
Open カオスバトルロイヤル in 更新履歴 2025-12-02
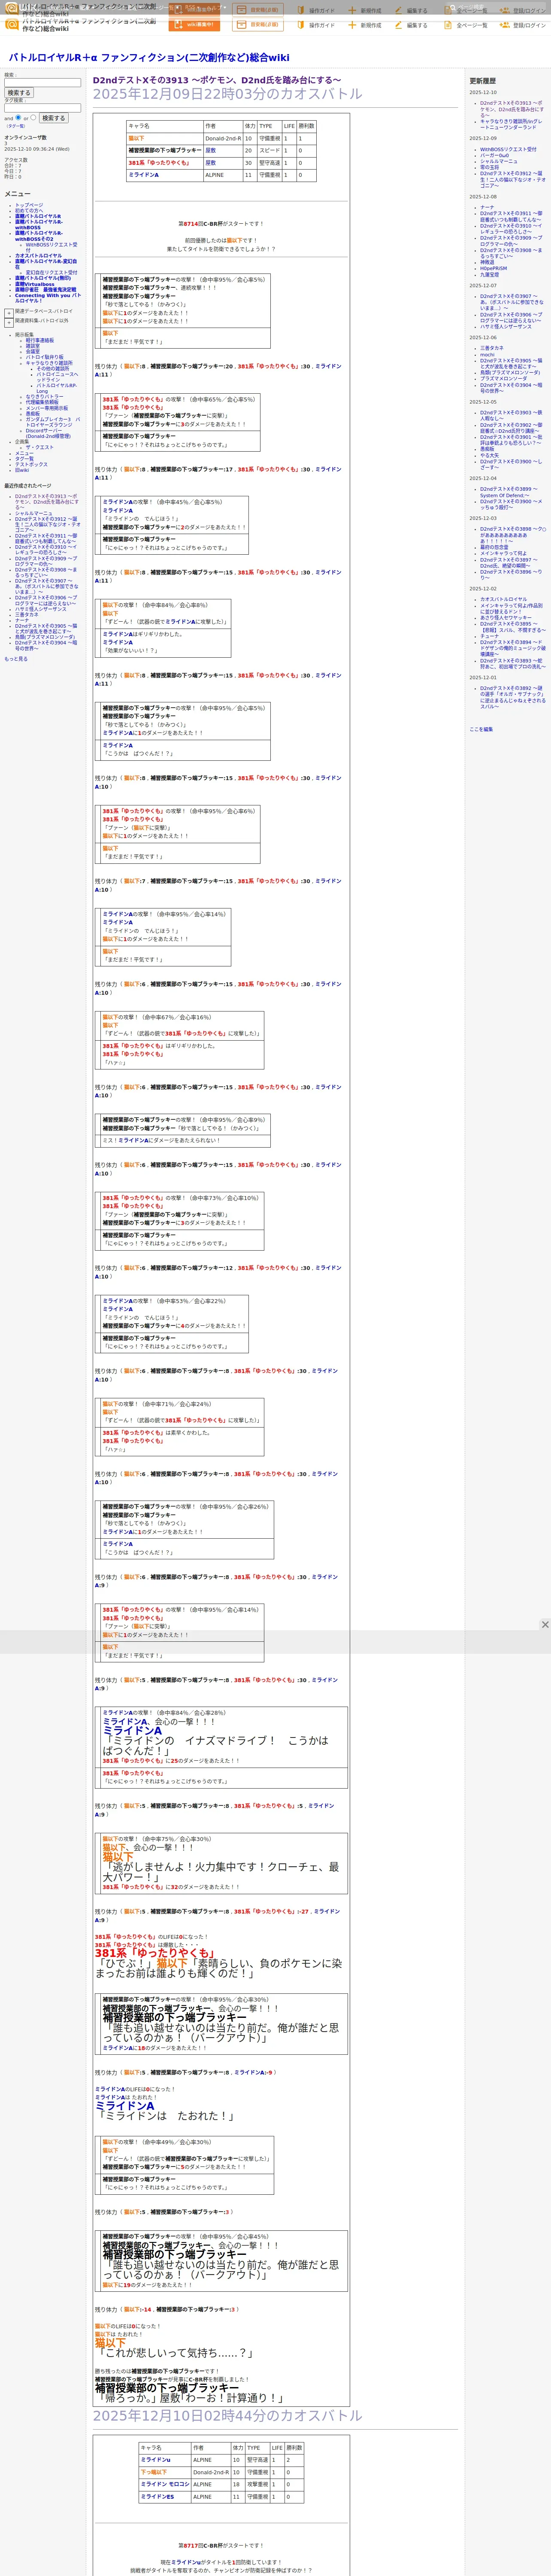pyautogui.click(x=503, y=599)
